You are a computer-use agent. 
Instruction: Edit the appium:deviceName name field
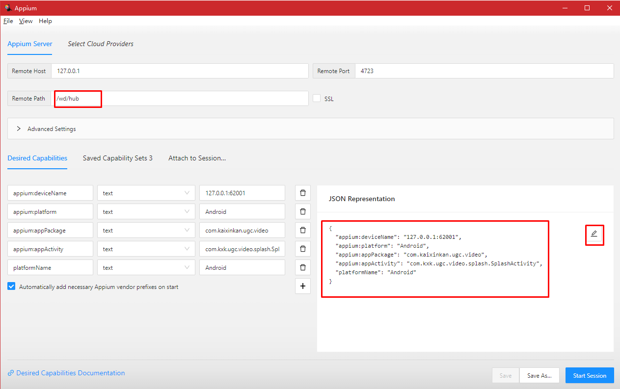click(50, 193)
